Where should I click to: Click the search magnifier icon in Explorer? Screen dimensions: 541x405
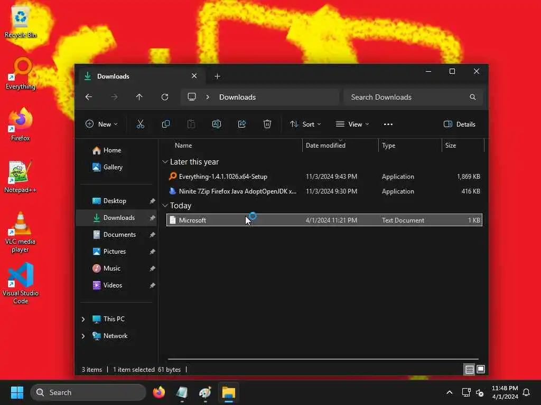[473, 97]
